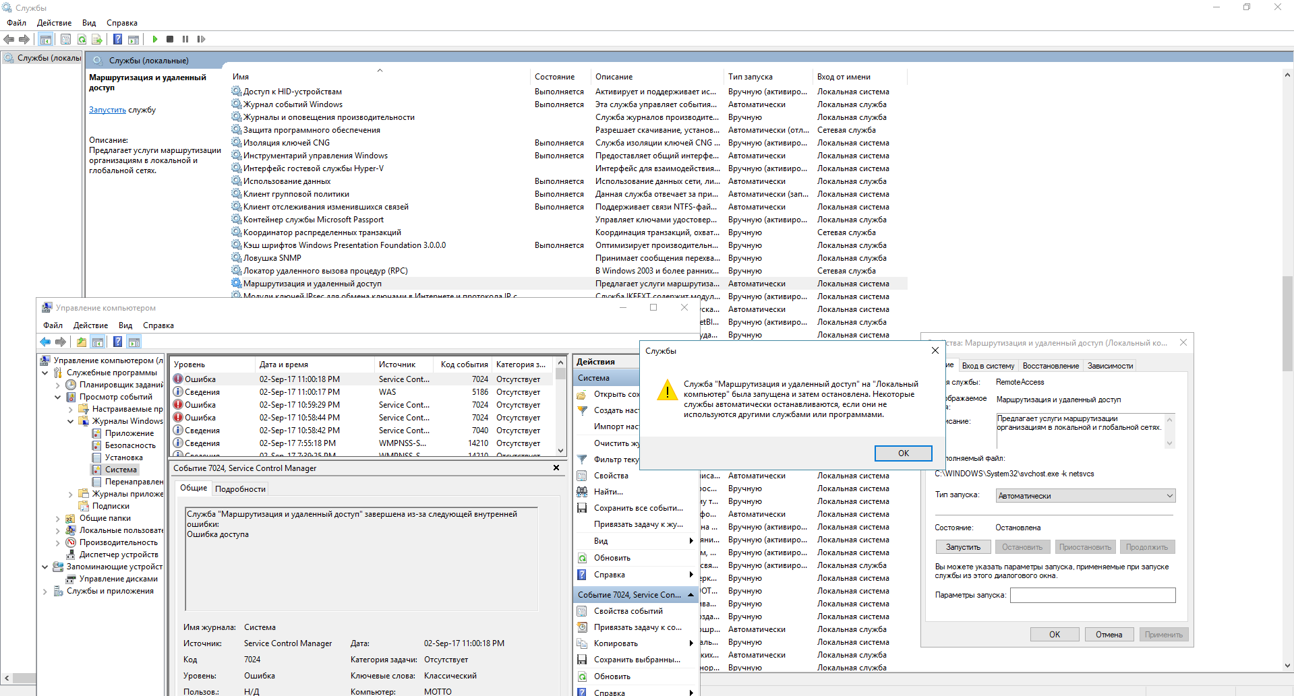Screen dimensions: 1294x696
Task: Click the Device Manager icon in tree
Action: pos(71,555)
